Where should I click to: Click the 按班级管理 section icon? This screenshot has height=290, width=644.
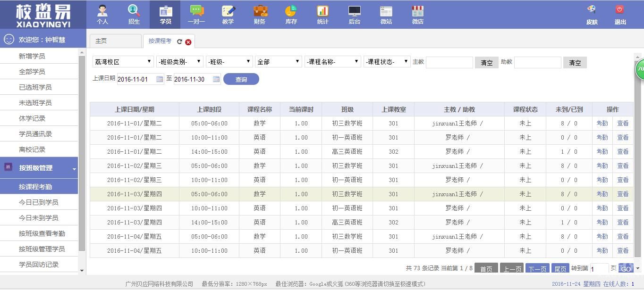[x=8, y=167]
